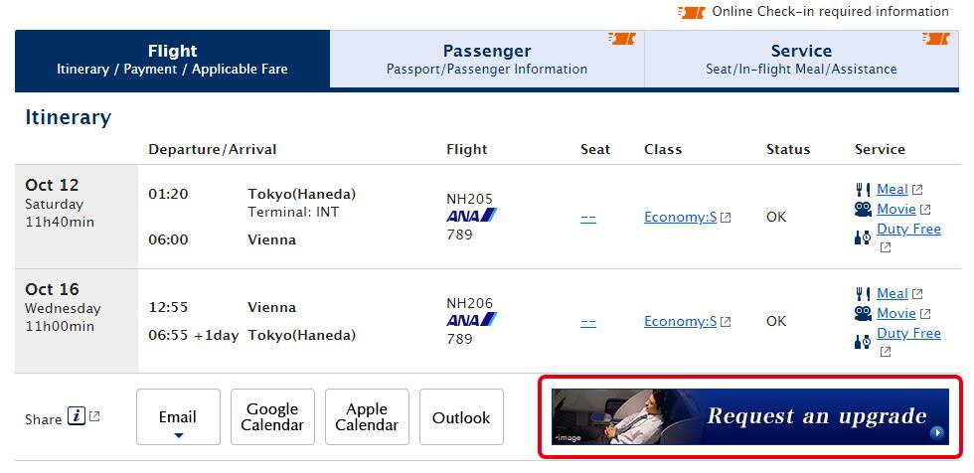Add itinerary to Apple Calendar
The width and height of the screenshot is (974, 473).
pos(367,417)
